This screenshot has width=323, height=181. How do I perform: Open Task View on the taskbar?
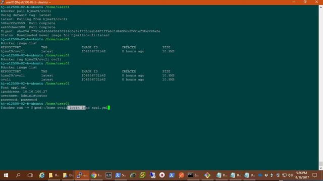point(30,175)
